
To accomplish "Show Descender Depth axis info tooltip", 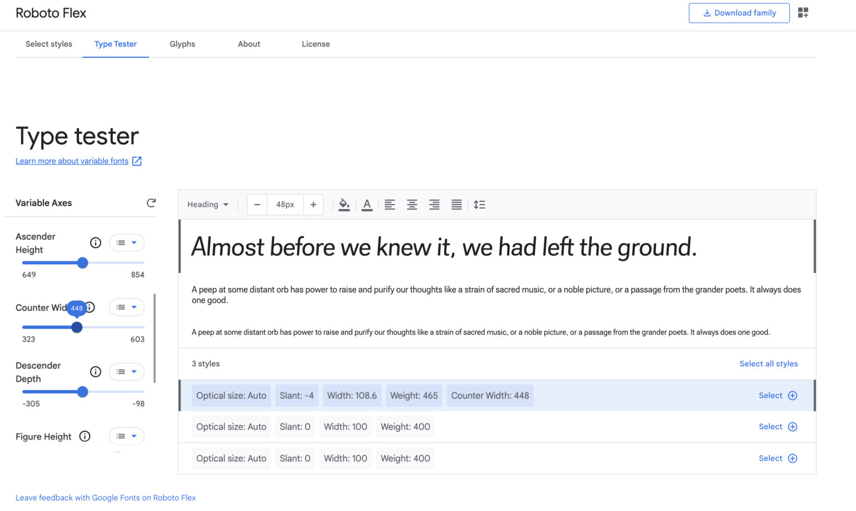I will (x=95, y=372).
